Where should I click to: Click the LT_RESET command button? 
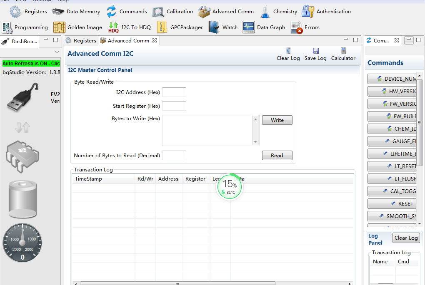392,166
